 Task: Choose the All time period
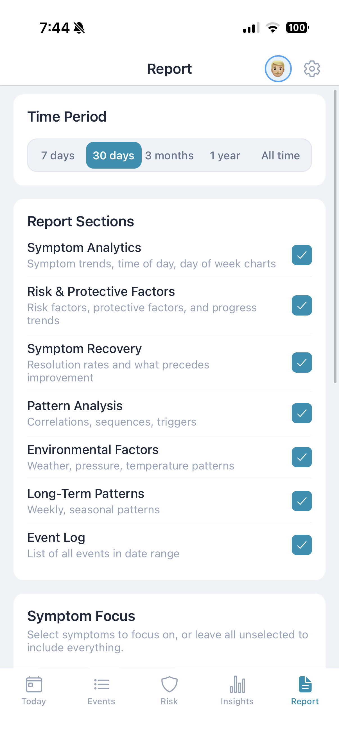(x=281, y=155)
